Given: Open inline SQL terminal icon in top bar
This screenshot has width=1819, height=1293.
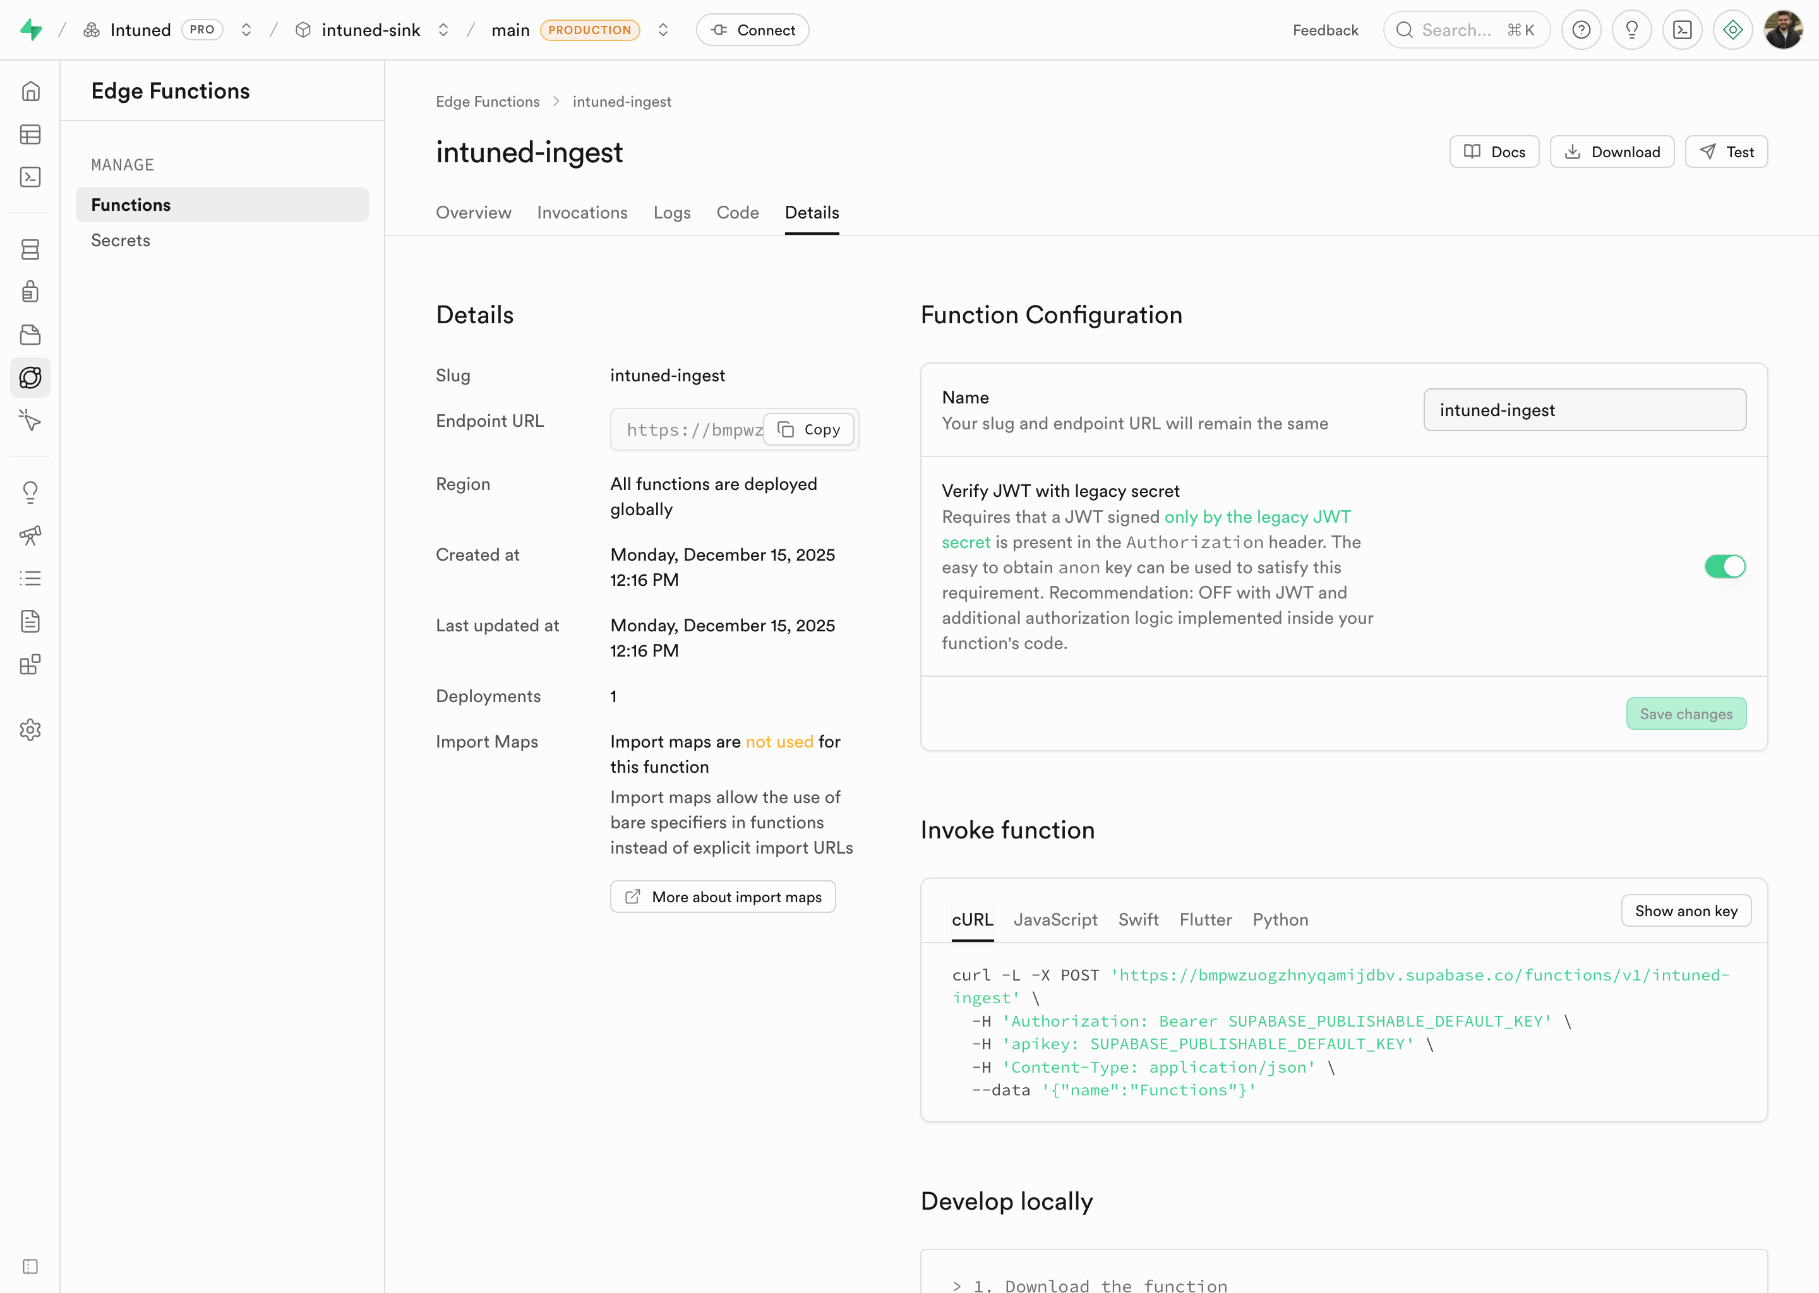Looking at the screenshot, I should (x=1682, y=30).
